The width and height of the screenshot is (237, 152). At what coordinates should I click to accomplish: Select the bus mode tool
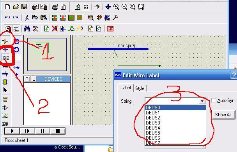coord(5,74)
